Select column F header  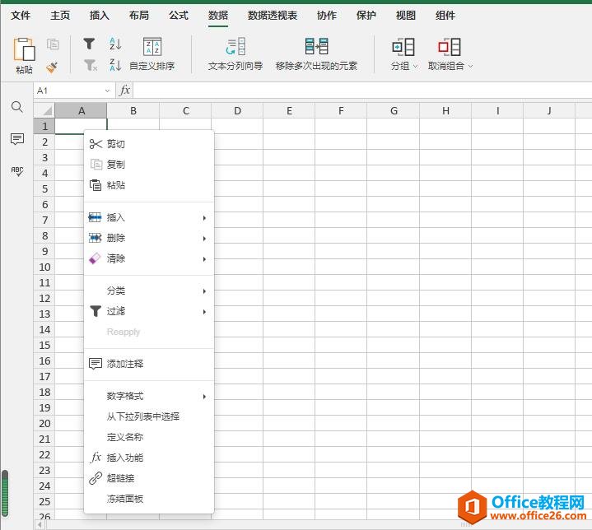click(x=341, y=110)
